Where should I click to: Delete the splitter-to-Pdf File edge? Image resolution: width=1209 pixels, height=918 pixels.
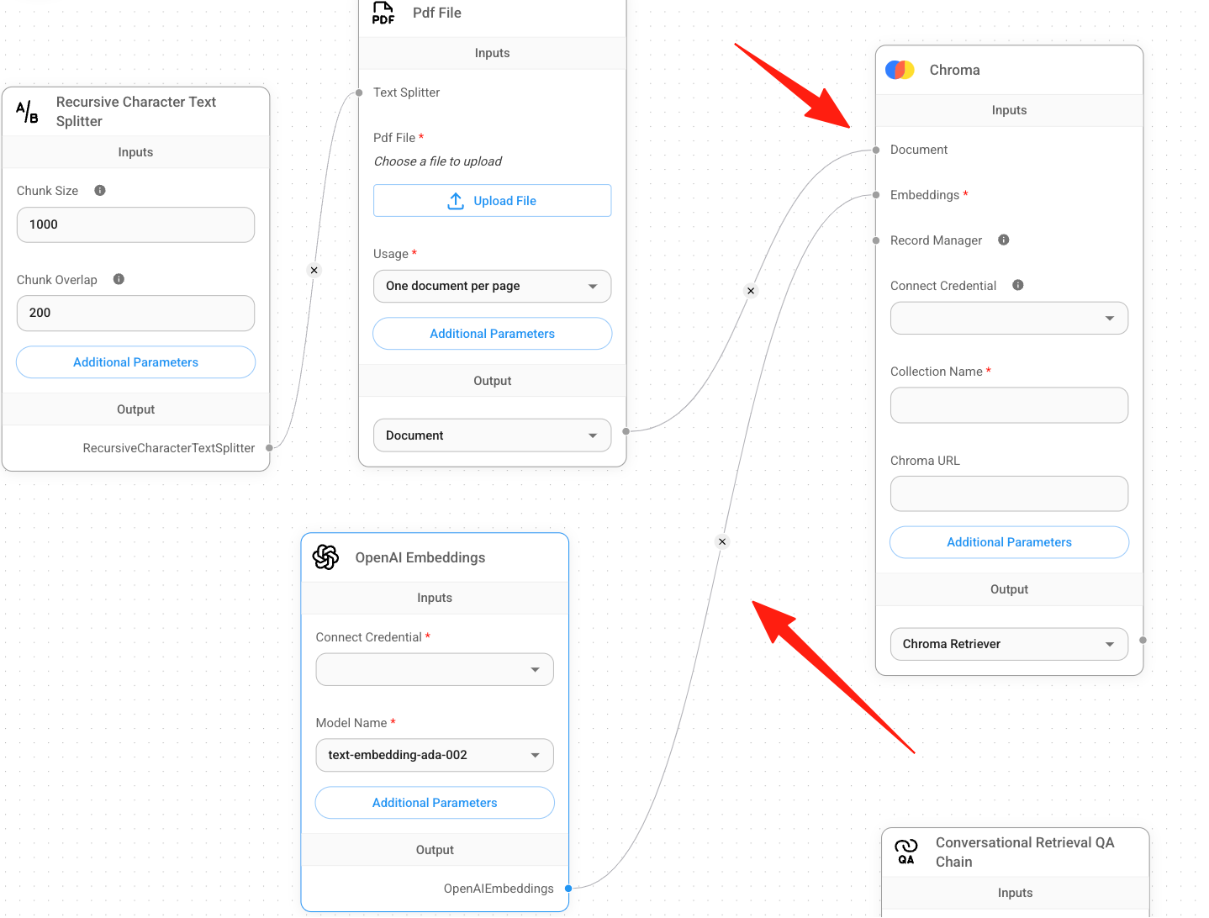[314, 270]
